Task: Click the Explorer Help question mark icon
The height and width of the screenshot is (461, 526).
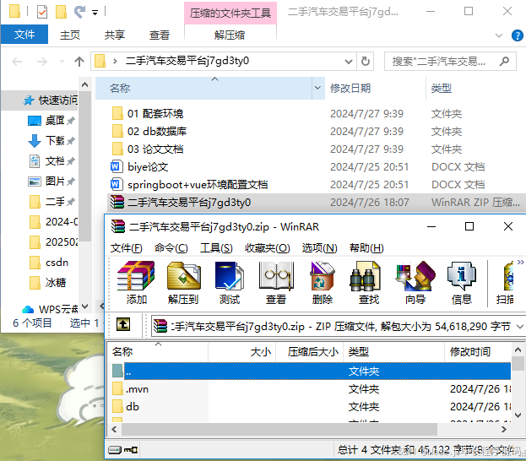Action: pyautogui.click(x=517, y=35)
